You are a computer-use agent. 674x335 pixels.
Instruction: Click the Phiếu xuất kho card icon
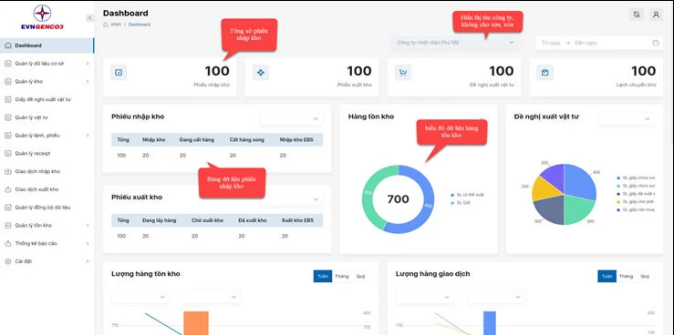(x=261, y=73)
